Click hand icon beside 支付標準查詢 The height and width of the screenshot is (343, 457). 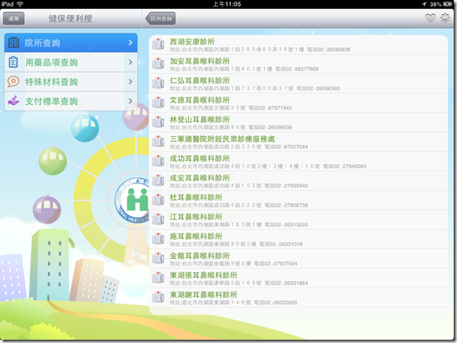click(x=13, y=101)
